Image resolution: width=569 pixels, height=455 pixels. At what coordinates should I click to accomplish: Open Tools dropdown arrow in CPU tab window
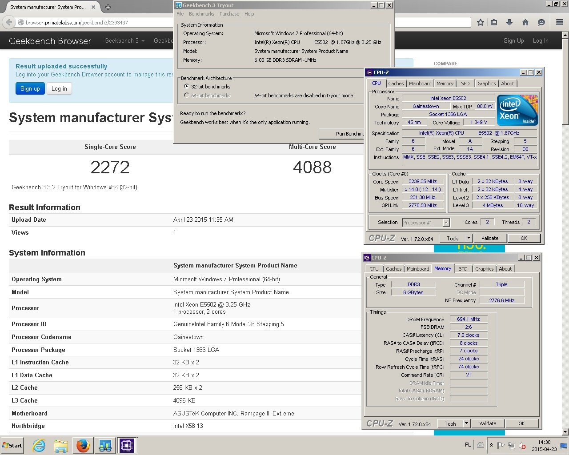pyautogui.click(x=469, y=238)
